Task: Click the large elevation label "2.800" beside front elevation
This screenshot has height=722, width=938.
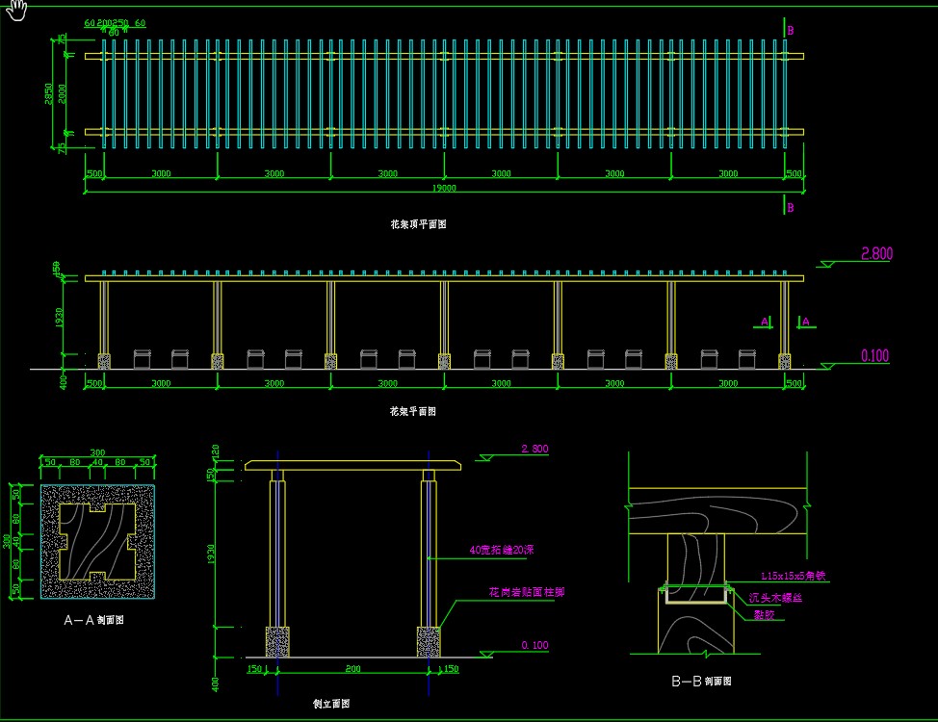Action: click(x=876, y=253)
